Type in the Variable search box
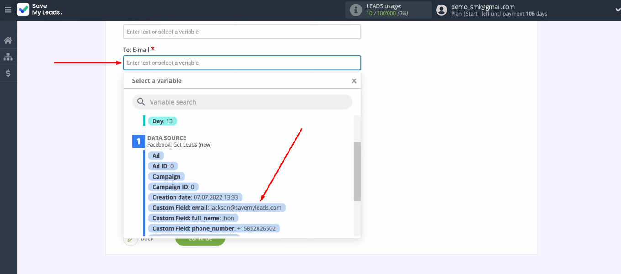 pyautogui.click(x=247, y=102)
